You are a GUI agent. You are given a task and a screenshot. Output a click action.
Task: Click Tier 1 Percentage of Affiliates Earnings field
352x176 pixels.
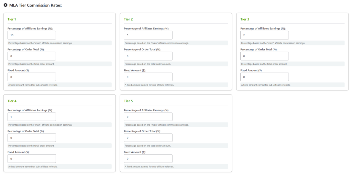point(32,35)
